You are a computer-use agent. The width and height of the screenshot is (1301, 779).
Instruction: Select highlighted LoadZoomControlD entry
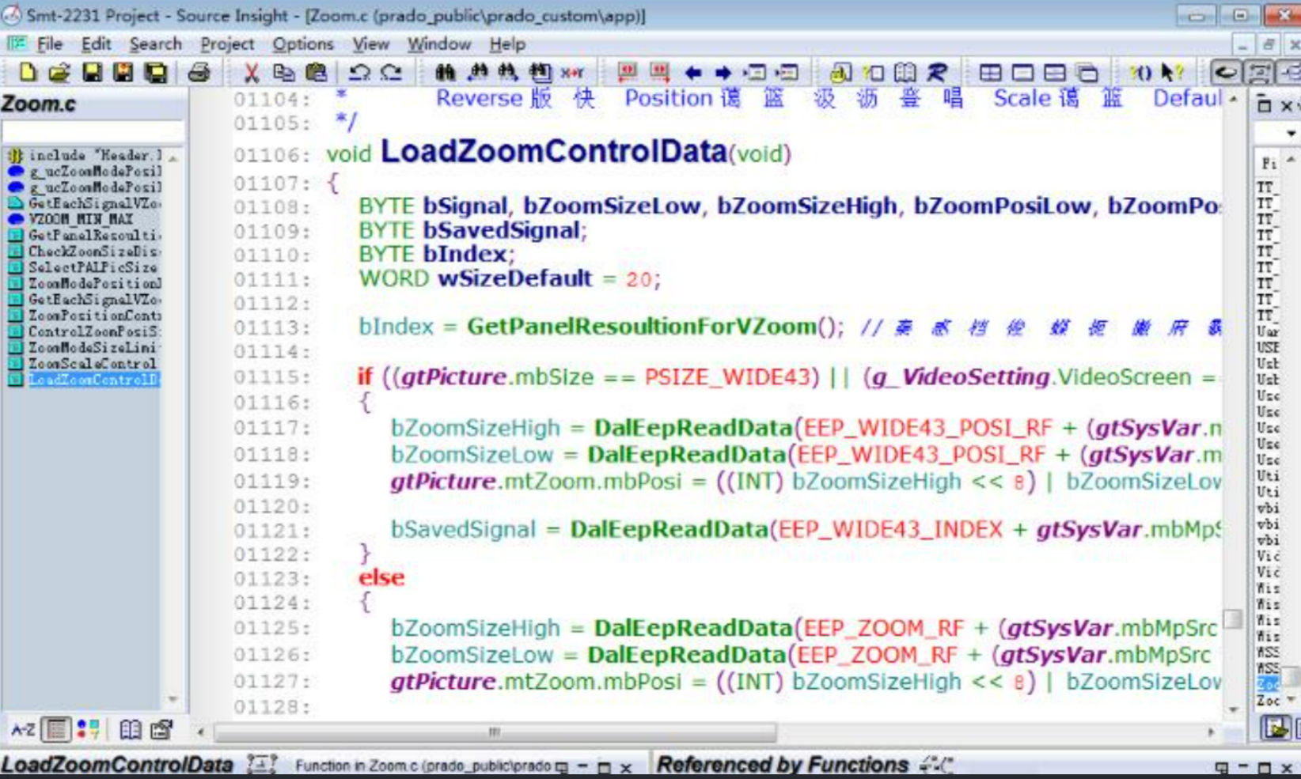coord(85,380)
